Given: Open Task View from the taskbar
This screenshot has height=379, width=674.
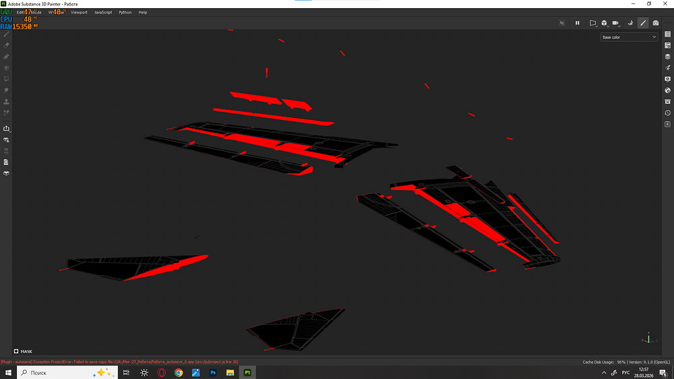Looking at the screenshot, I should coord(127,372).
